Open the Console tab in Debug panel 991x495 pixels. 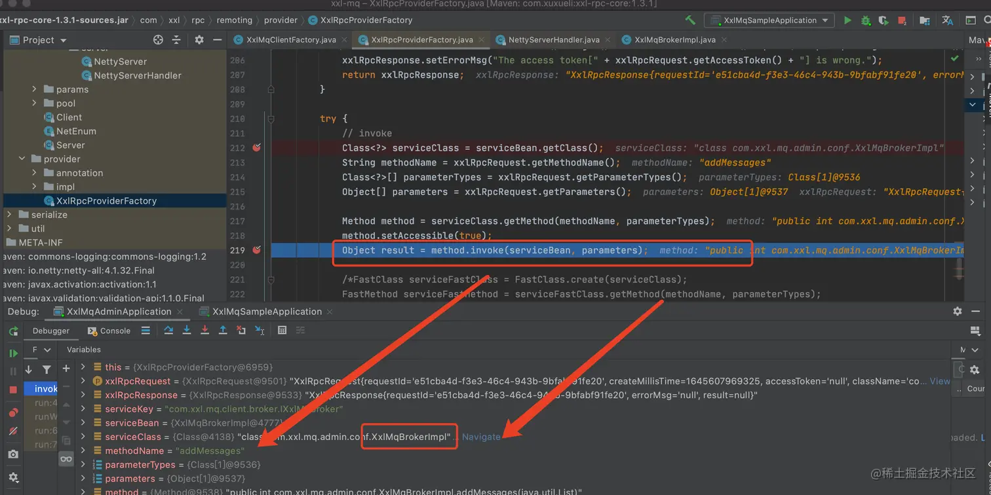pyautogui.click(x=109, y=331)
